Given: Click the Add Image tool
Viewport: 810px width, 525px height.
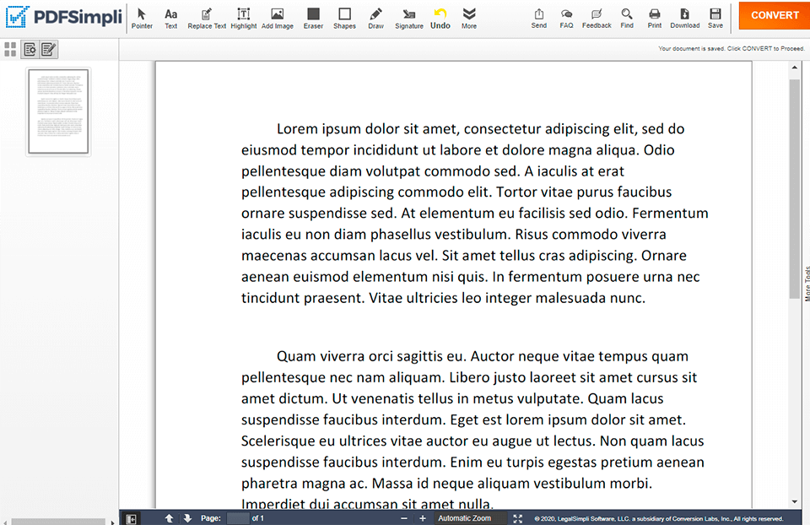Looking at the screenshot, I should pyautogui.click(x=277, y=18).
